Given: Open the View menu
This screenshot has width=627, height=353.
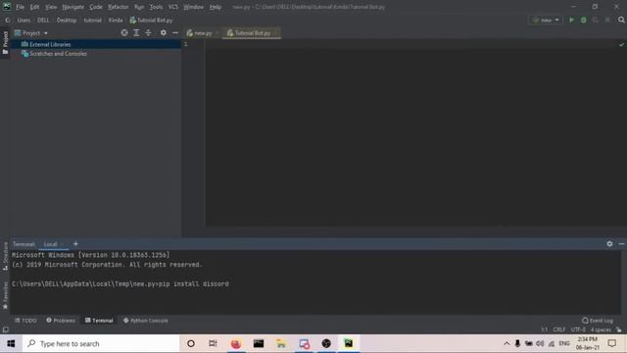Looking at the screenshot, I should [x=51, y=7].
